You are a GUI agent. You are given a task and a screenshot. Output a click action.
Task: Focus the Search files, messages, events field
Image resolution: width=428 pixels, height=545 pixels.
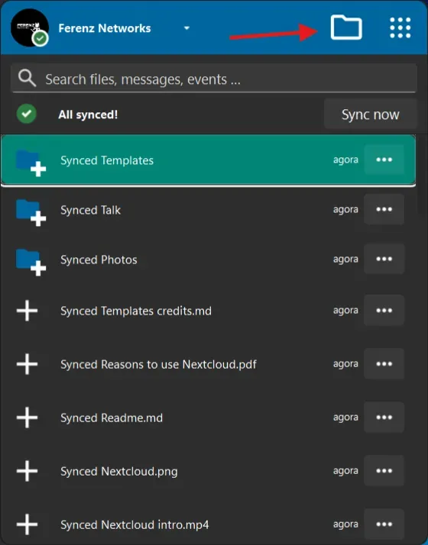pos(214,78)
